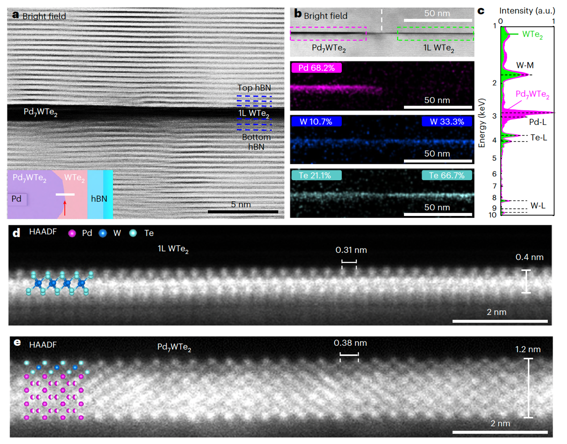Click the 'Pd' box in inset schematic
The image size is (567, 444).
tap(17, 199)
